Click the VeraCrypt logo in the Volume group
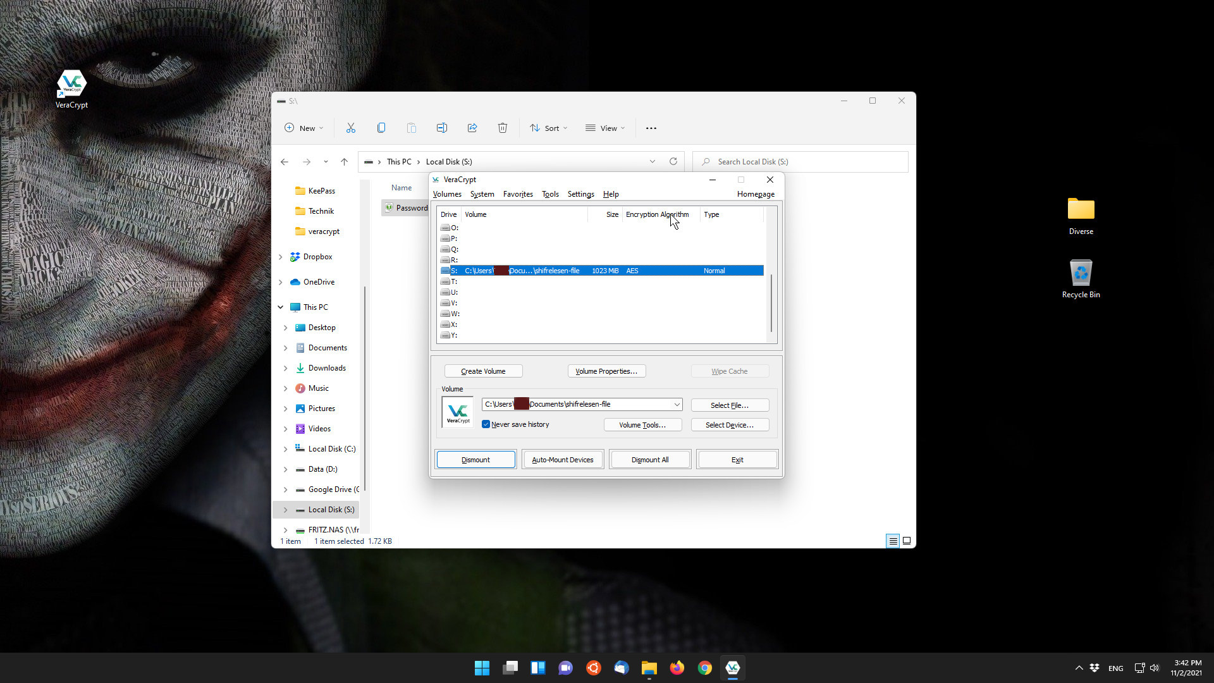Image resolution: width=1214 pixels, height=683 pixels. [458, 412]
